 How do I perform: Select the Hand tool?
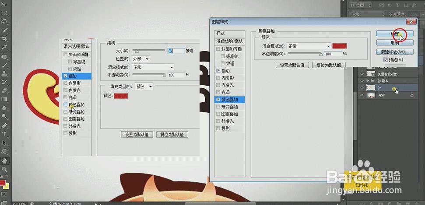point(4,160)
